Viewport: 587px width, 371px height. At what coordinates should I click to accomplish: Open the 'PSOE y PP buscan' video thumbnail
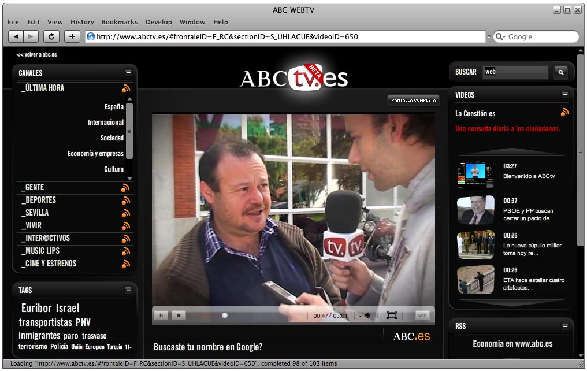(x=475, y=210)
